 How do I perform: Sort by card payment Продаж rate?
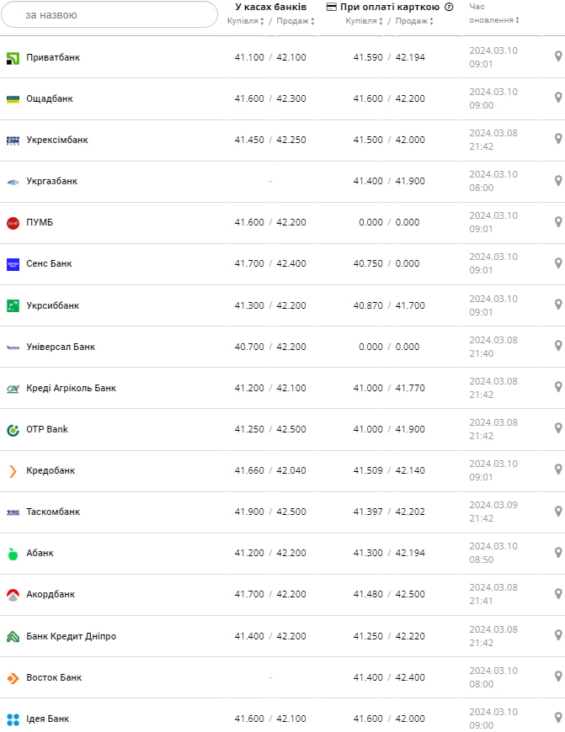414,21
